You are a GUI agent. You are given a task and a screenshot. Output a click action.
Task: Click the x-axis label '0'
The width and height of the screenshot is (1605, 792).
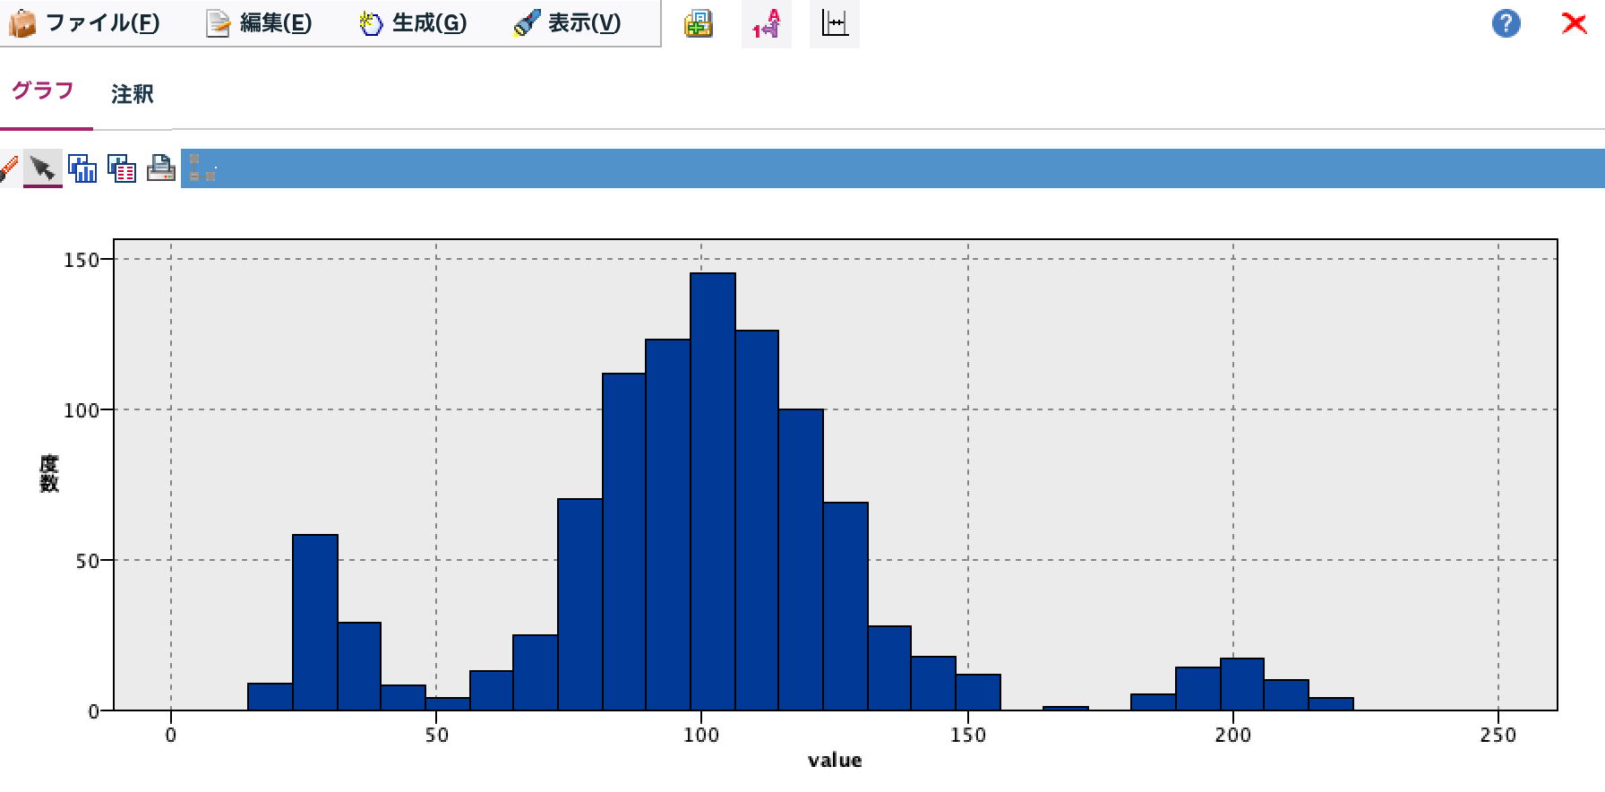171,736
